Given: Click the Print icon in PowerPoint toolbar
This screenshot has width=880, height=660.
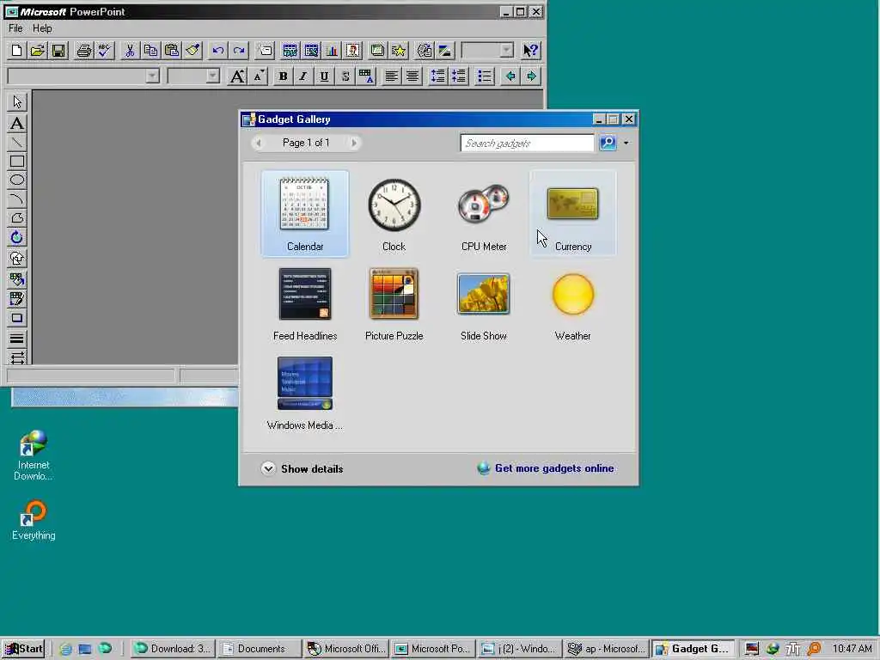Looking at the screenshot, I should click(x=83, y=51).
